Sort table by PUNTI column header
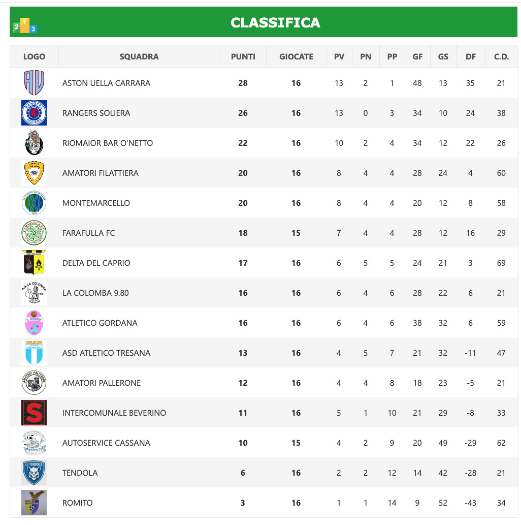The image size is (521, 525). pos(243,56)
